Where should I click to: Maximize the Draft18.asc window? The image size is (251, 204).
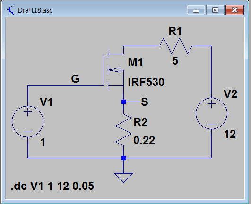tap(215, 10)
